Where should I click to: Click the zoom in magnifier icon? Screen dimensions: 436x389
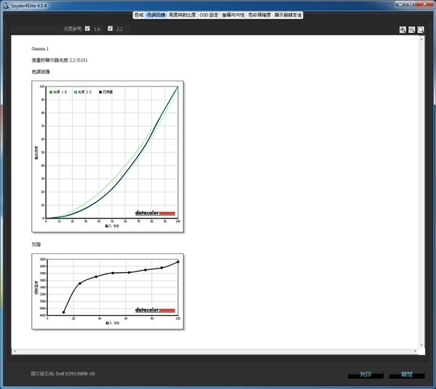(x=403, y=30)
